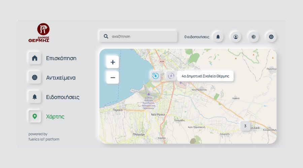Click the home icon beside Επισκόπηση
The image size is (303, 168).
coord(35,58)
